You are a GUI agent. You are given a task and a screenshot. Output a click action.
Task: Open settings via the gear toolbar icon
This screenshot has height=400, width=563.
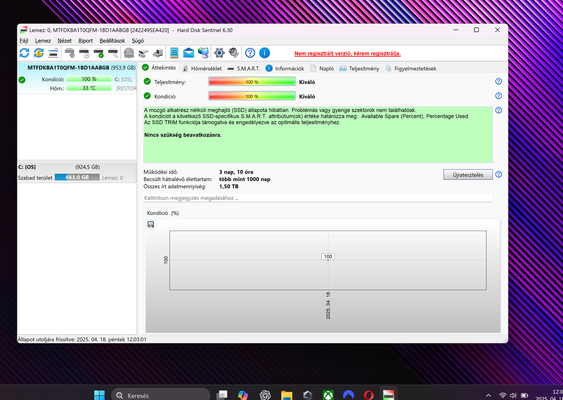coord(219,53)
